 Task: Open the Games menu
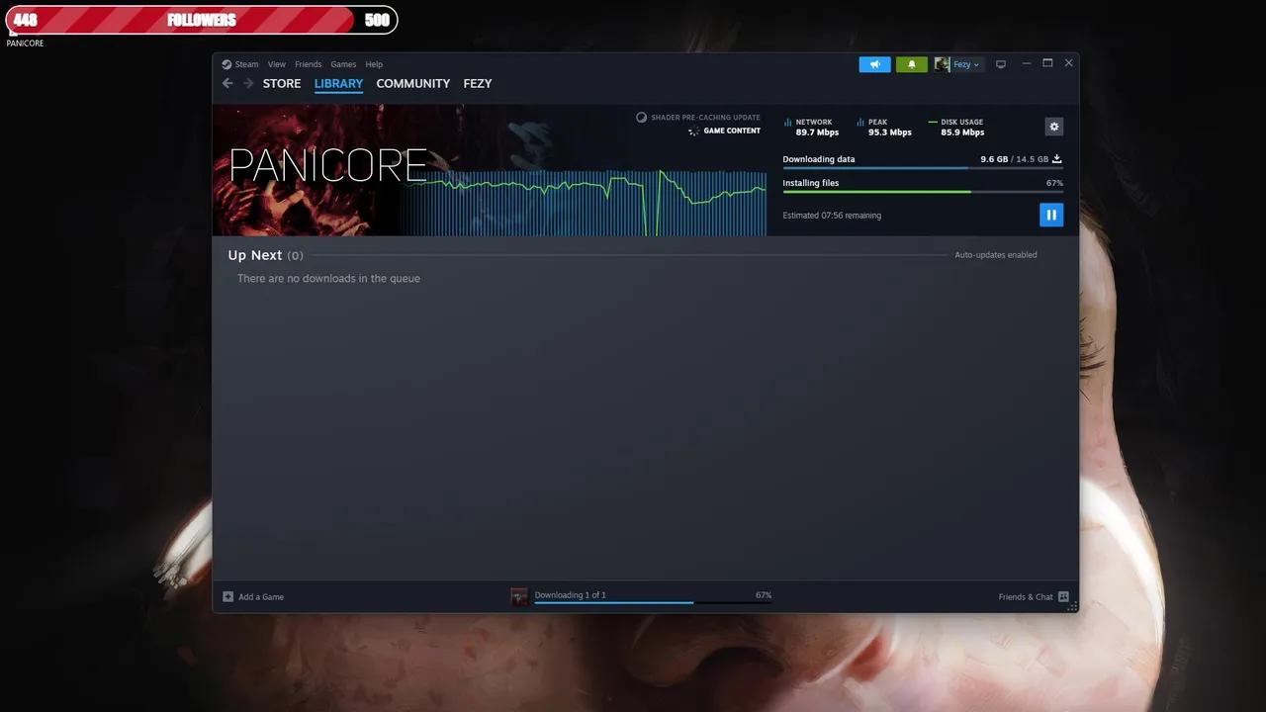coord(343,64)
